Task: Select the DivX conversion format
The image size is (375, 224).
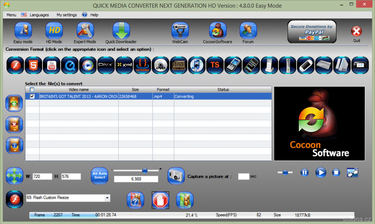Action: [106, 65]
